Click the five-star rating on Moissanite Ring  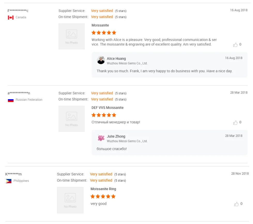coord(103,197)
